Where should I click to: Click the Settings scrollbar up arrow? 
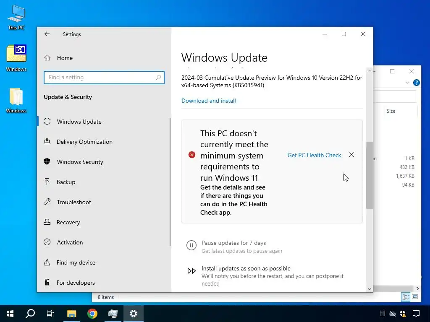point(370,71)
